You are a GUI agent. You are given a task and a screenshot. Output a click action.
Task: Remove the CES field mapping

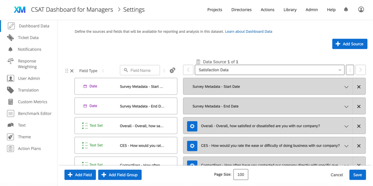pyautogui.click(x=359, y=146)
